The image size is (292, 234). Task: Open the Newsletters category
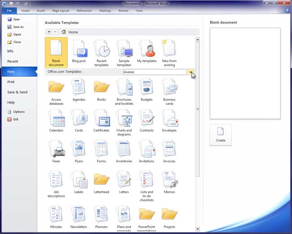79,217
